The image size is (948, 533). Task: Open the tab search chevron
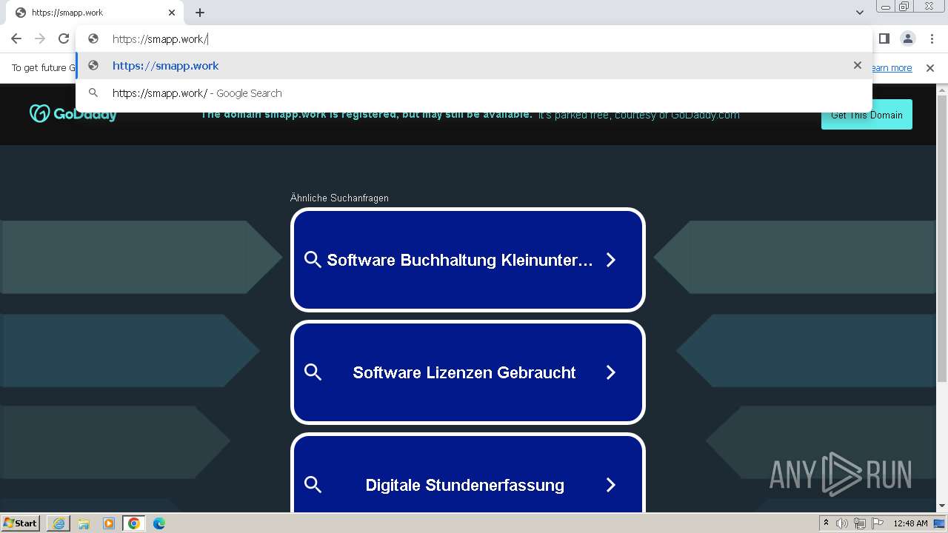pyautogui.click(x=860, y=13)
